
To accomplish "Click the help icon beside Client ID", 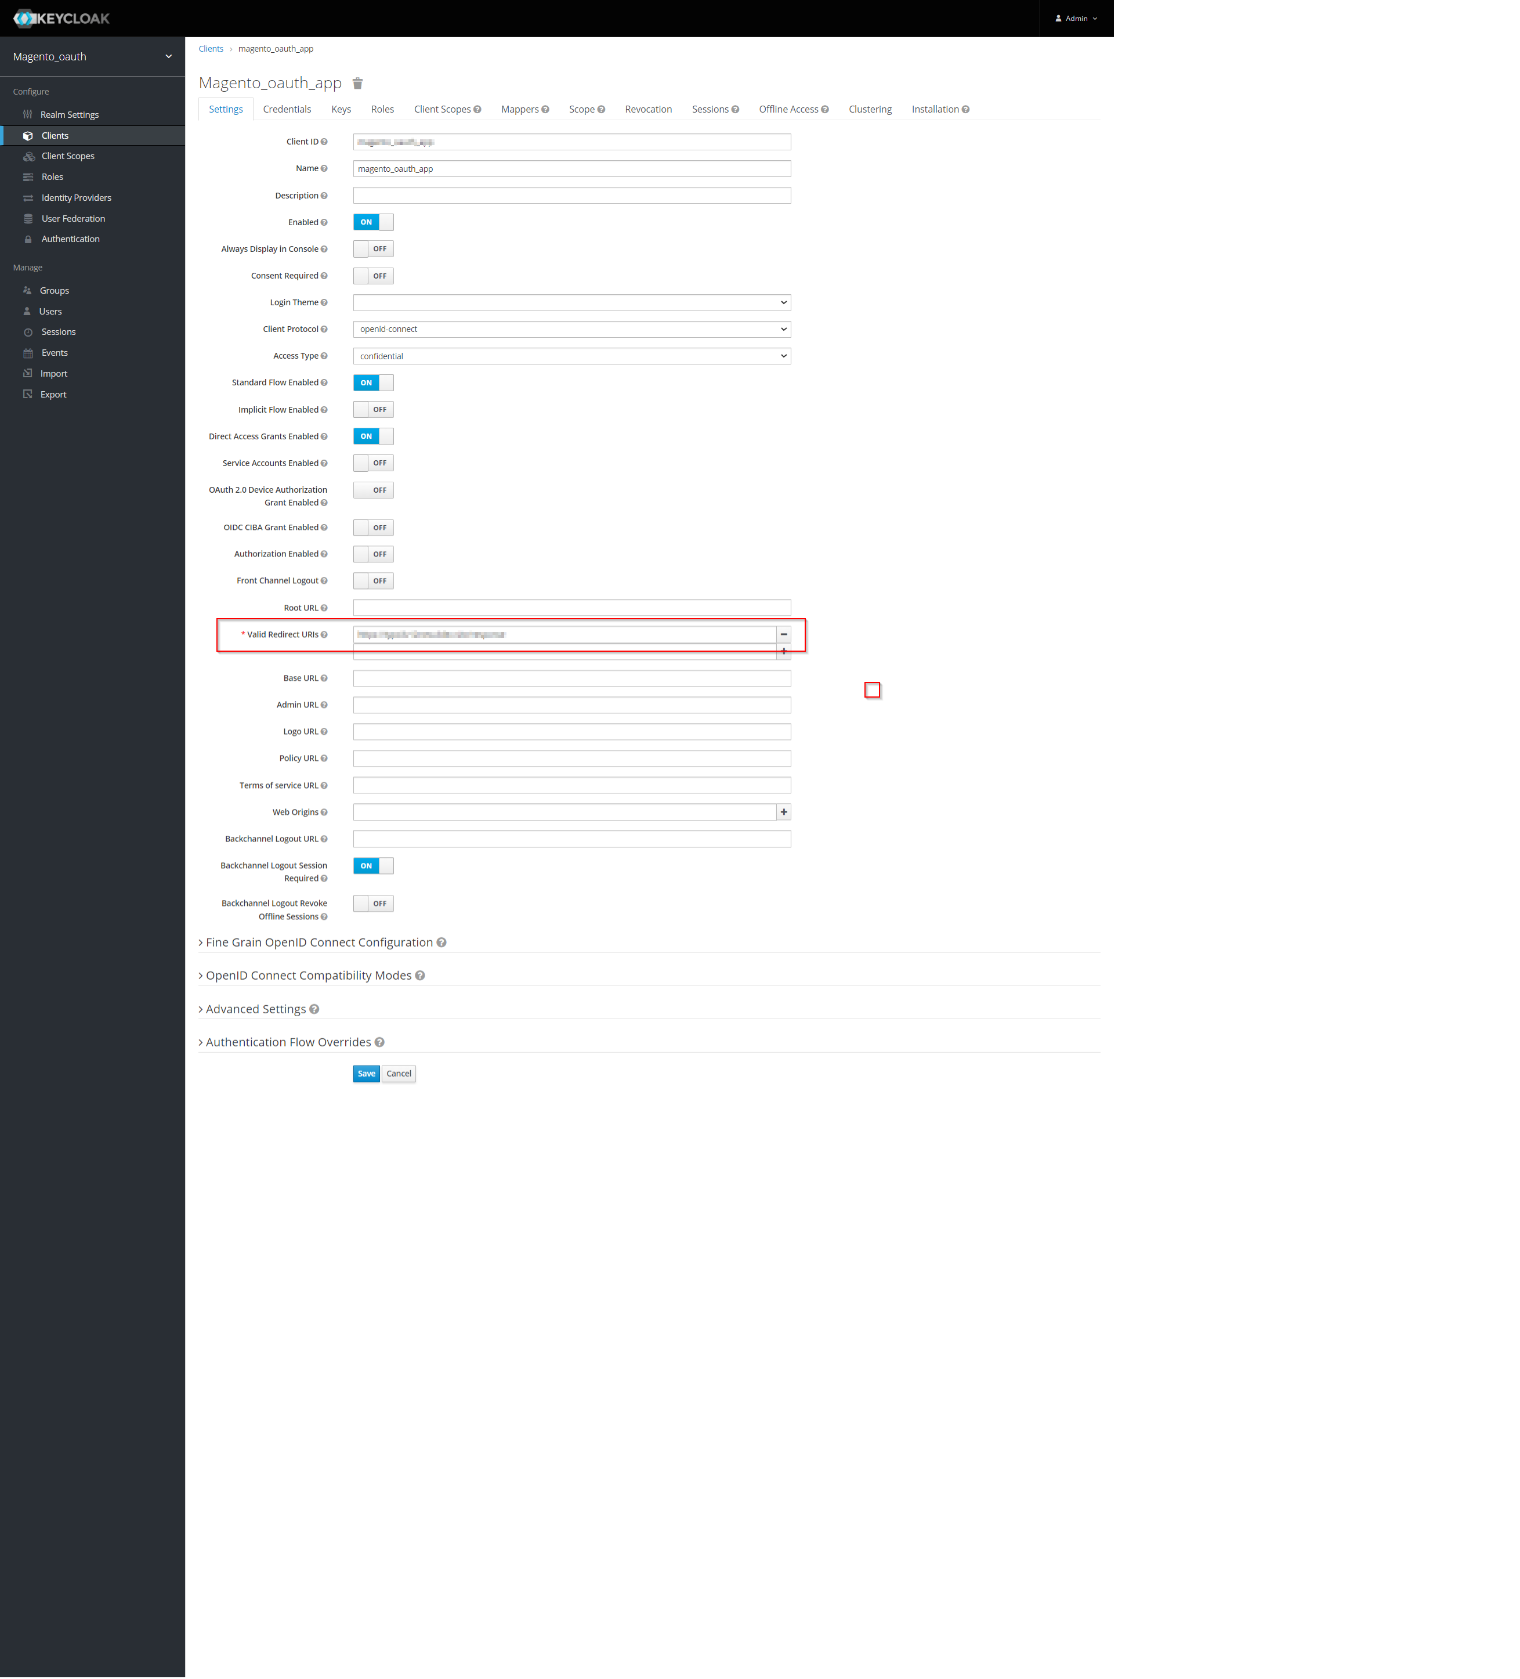I will (324, 142).
